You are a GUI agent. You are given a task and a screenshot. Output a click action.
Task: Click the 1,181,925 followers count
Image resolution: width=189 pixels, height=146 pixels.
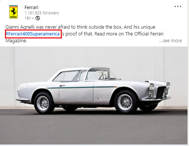[42, 13]
